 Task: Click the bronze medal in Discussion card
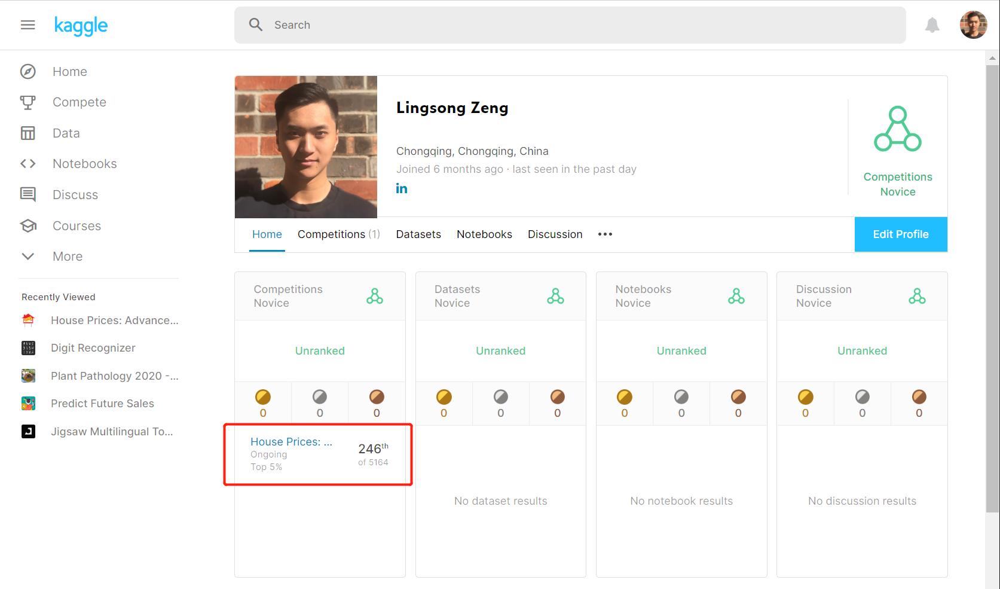click(919, 397)
